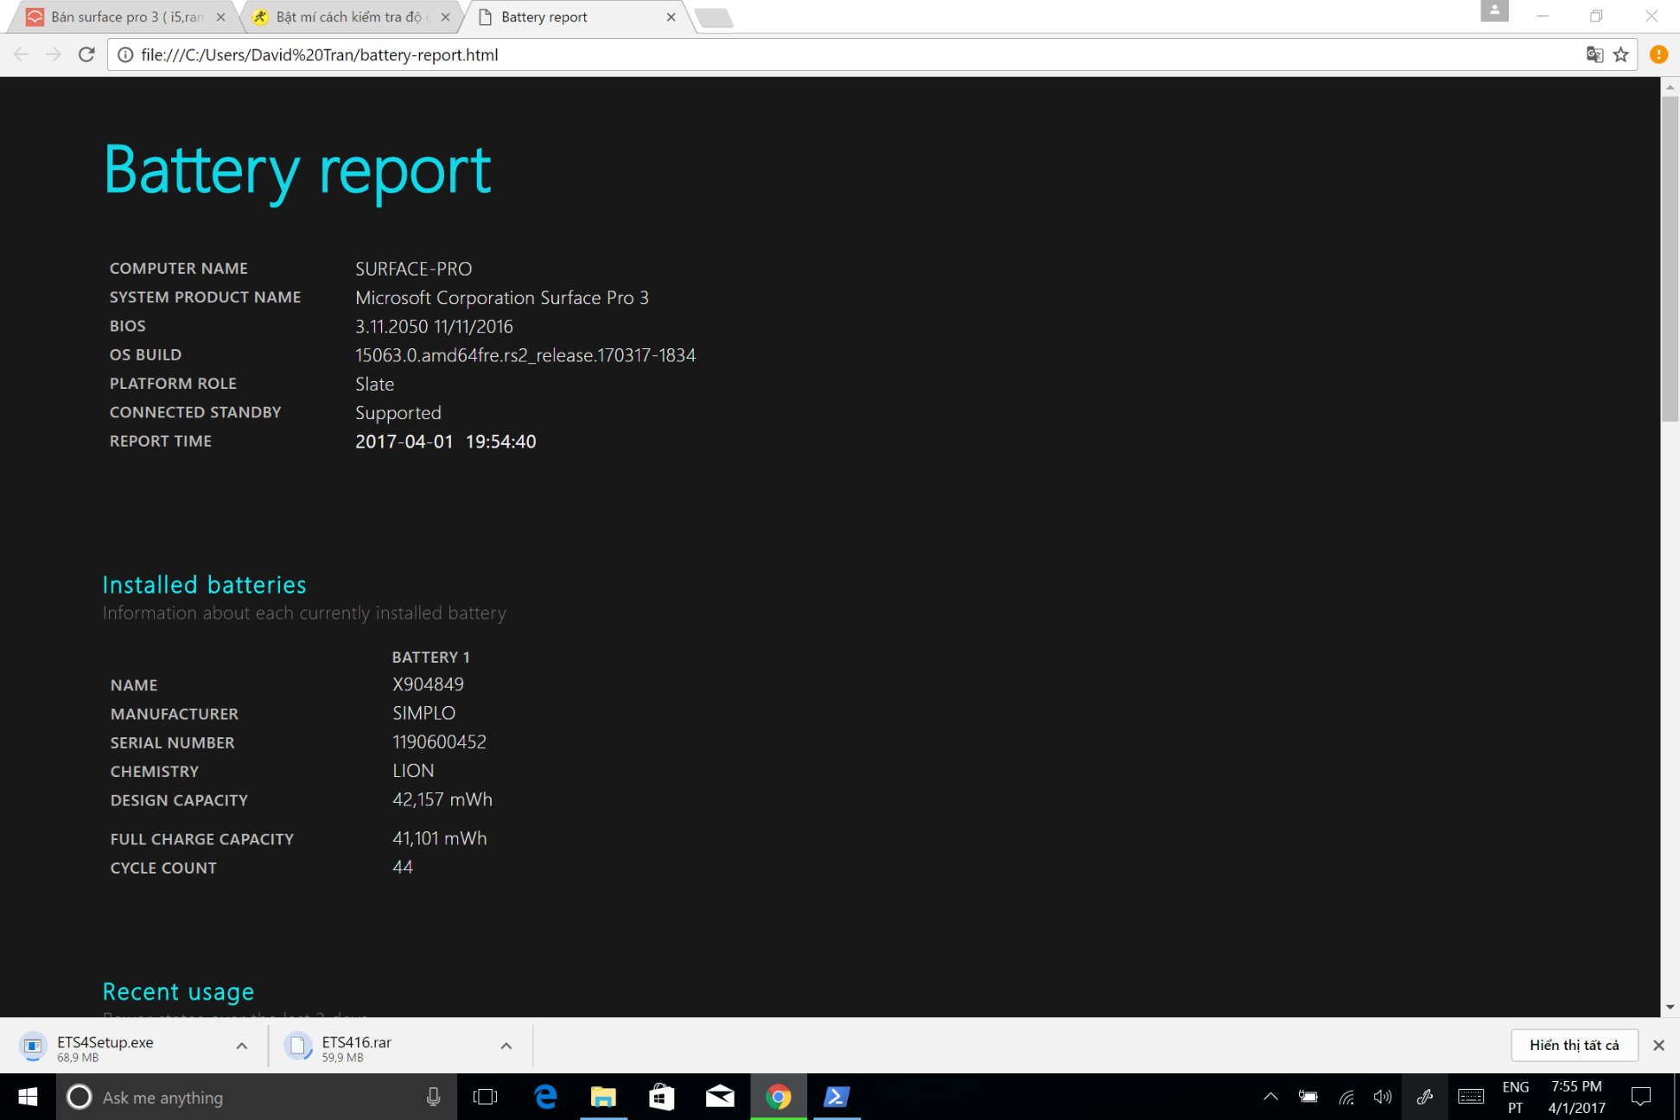
Task: Switch to Bán surface pro 3 tab
Action: (121, 16)
